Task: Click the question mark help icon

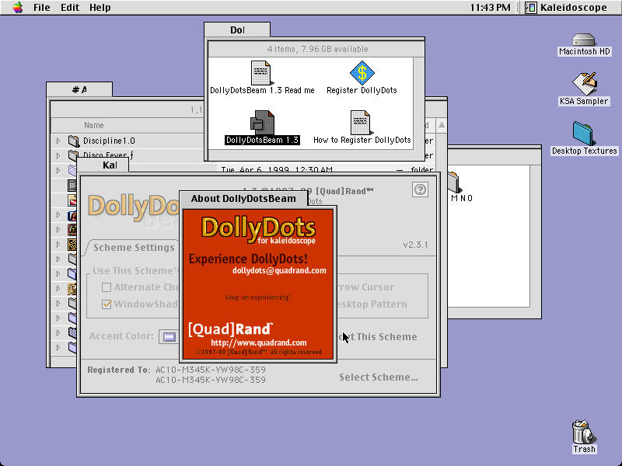Action: pyautogui.click(x=420, y=190)
